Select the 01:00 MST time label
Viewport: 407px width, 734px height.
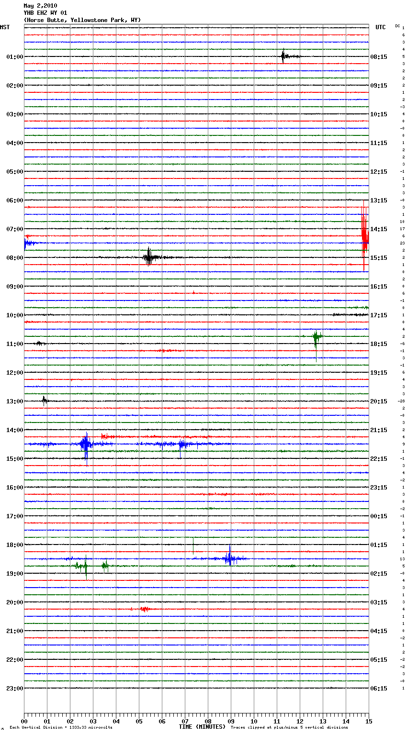click(x=14, y=57)
